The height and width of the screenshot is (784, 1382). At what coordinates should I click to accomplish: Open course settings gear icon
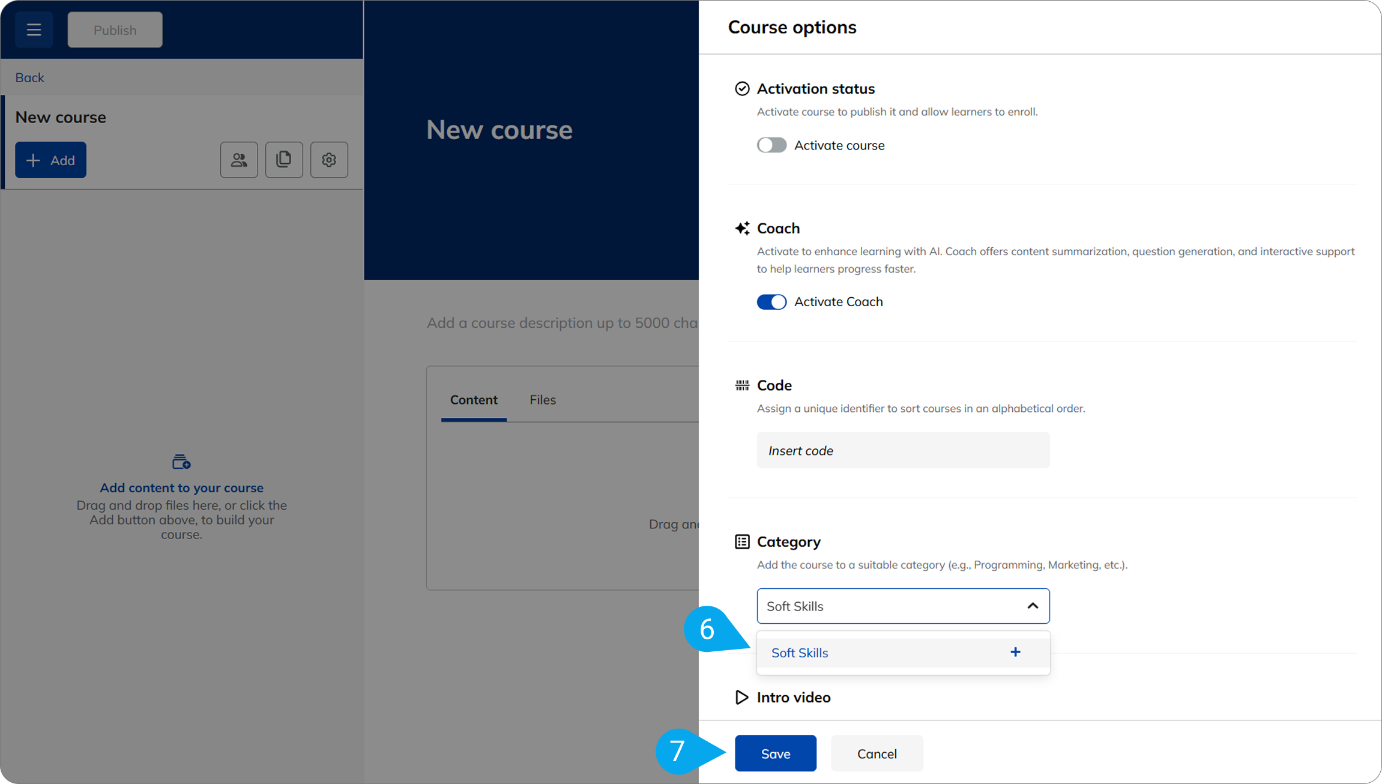point(329,160)
